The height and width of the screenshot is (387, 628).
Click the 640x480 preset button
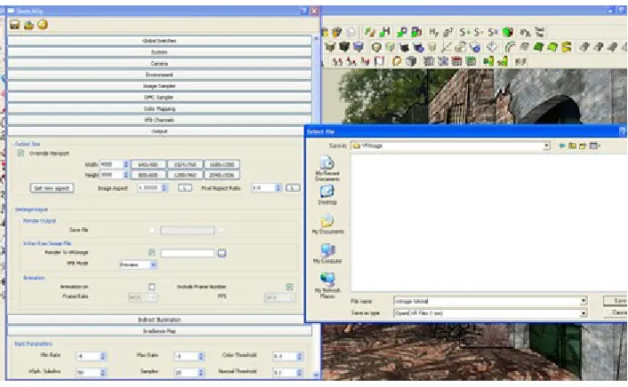[x=148, y=164]
